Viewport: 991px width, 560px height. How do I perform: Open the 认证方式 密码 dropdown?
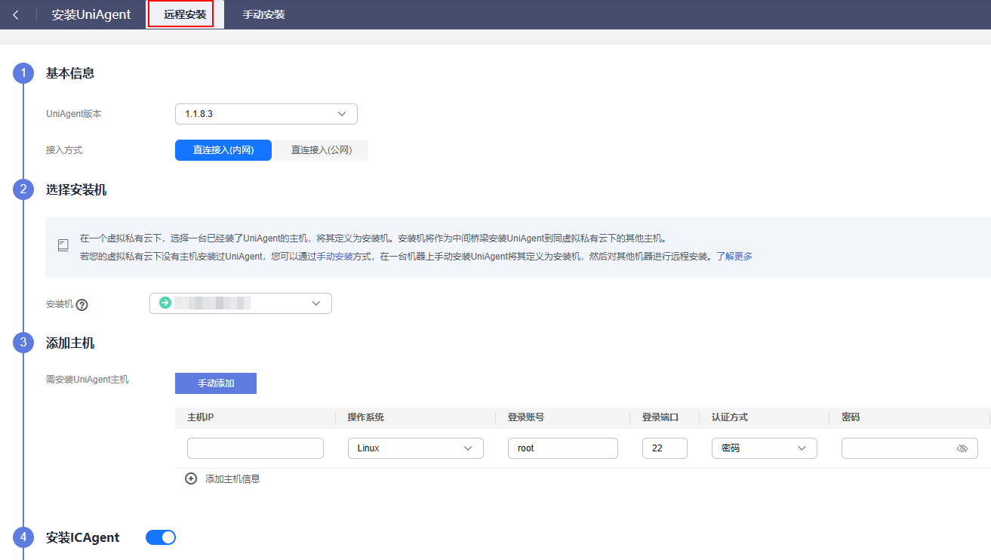(x=764, y=448)
